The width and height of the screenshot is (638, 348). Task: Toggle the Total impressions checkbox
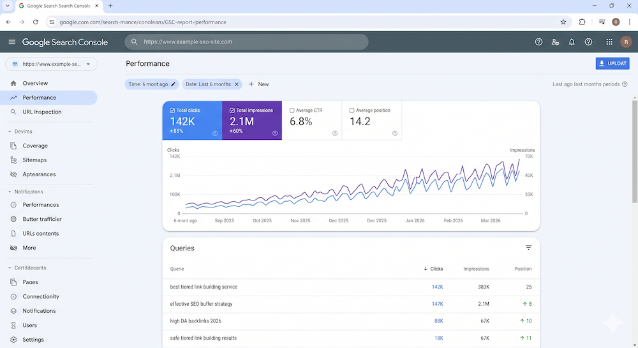tap(232, 110)
